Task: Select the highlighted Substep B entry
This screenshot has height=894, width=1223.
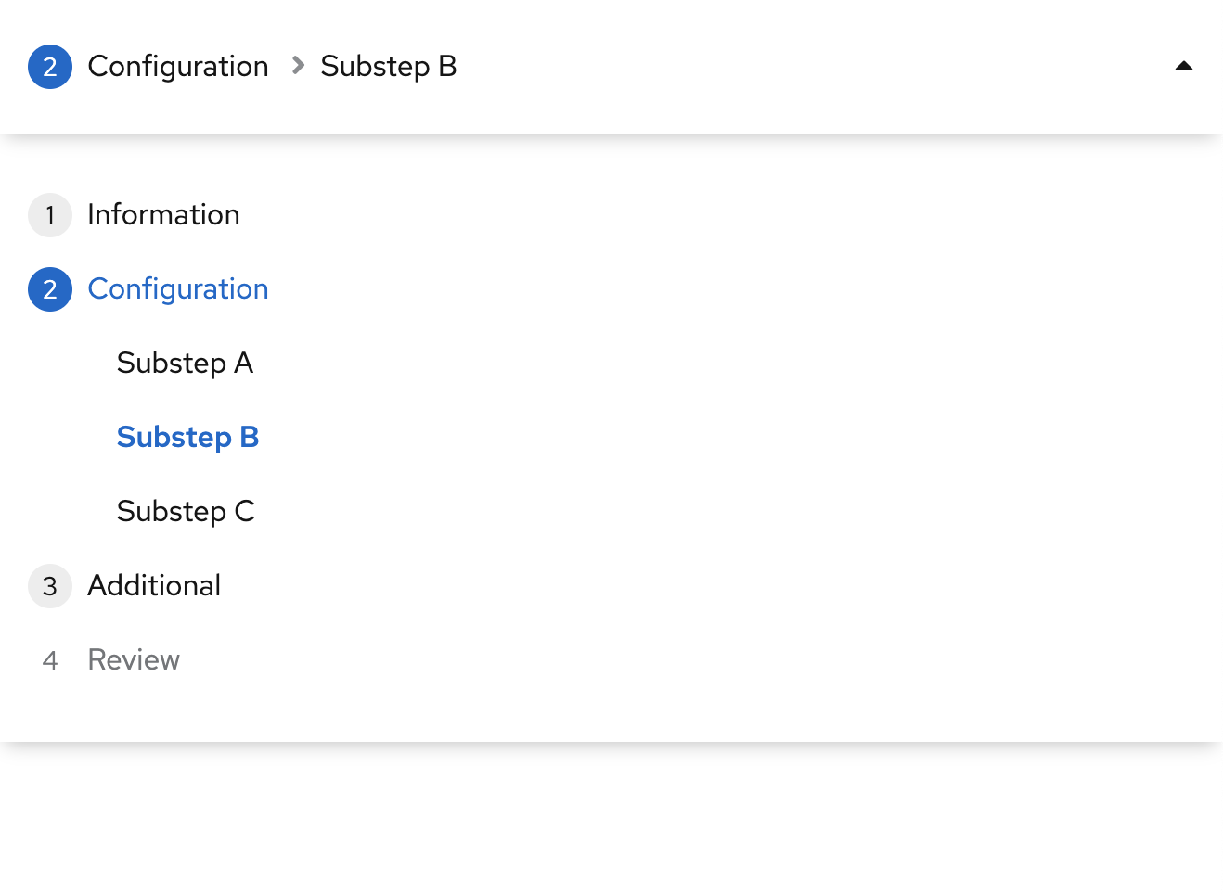Action: click(x=187, y=437)
